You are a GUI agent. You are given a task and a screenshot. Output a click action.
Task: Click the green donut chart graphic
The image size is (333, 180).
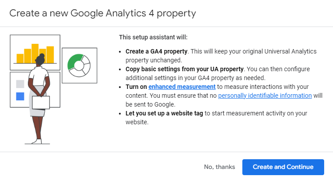pos(79,65)
